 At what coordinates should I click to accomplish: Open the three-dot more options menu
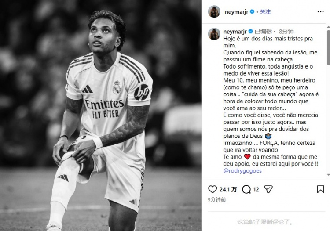(x=320, y=12)
